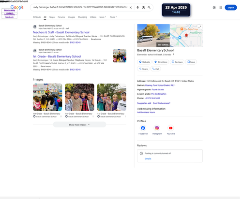Expand the Tools dropdown
Screen dimensions: 242x199
(x=113, y=17)
